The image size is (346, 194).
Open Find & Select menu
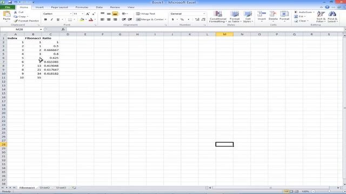click(x=332, y=17)
